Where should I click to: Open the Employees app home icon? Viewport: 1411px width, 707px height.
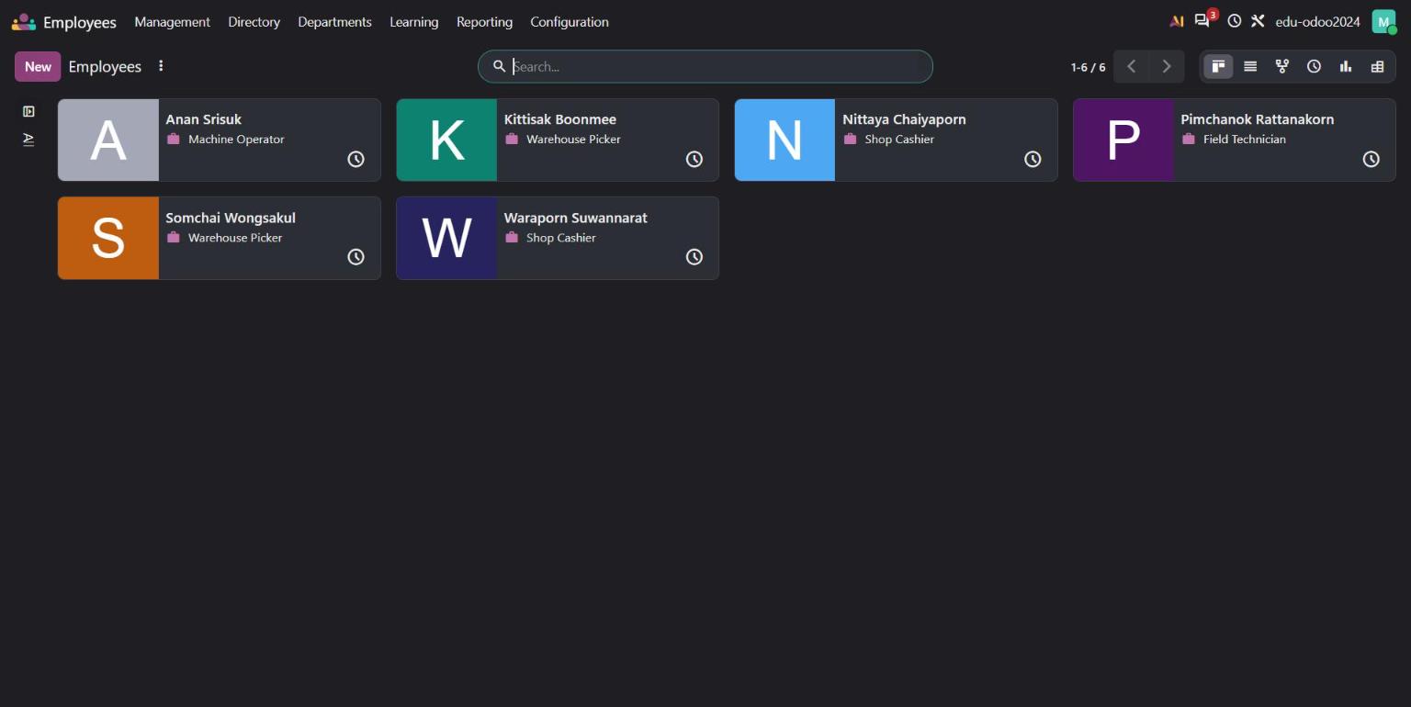coord(24,22)
